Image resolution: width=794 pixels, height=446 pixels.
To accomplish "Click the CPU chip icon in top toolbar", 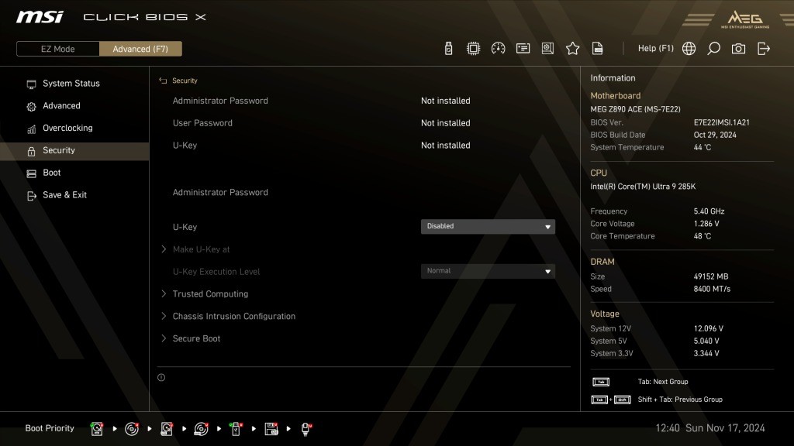I will (x=473, y=49).
